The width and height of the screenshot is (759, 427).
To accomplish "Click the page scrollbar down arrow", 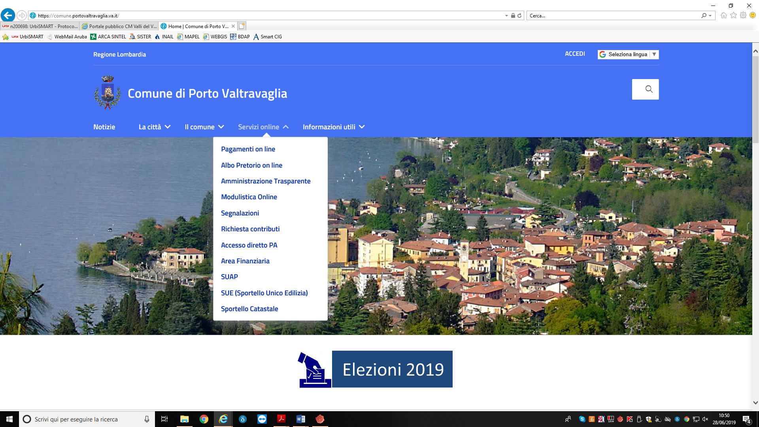I will pyautogui.click(x=755, y=402).
